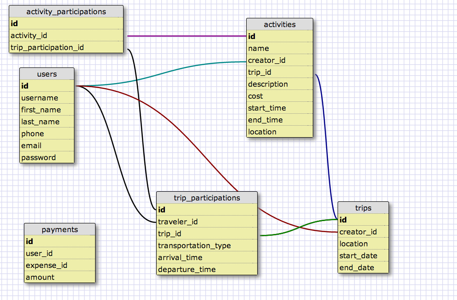Image resolution: width=457 pixels, height=300 pixels.
Task: Select creator_id field in trips table
Action: point(363,232)
